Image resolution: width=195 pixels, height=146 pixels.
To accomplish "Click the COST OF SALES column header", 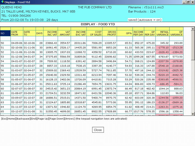I will coord(94,33).
